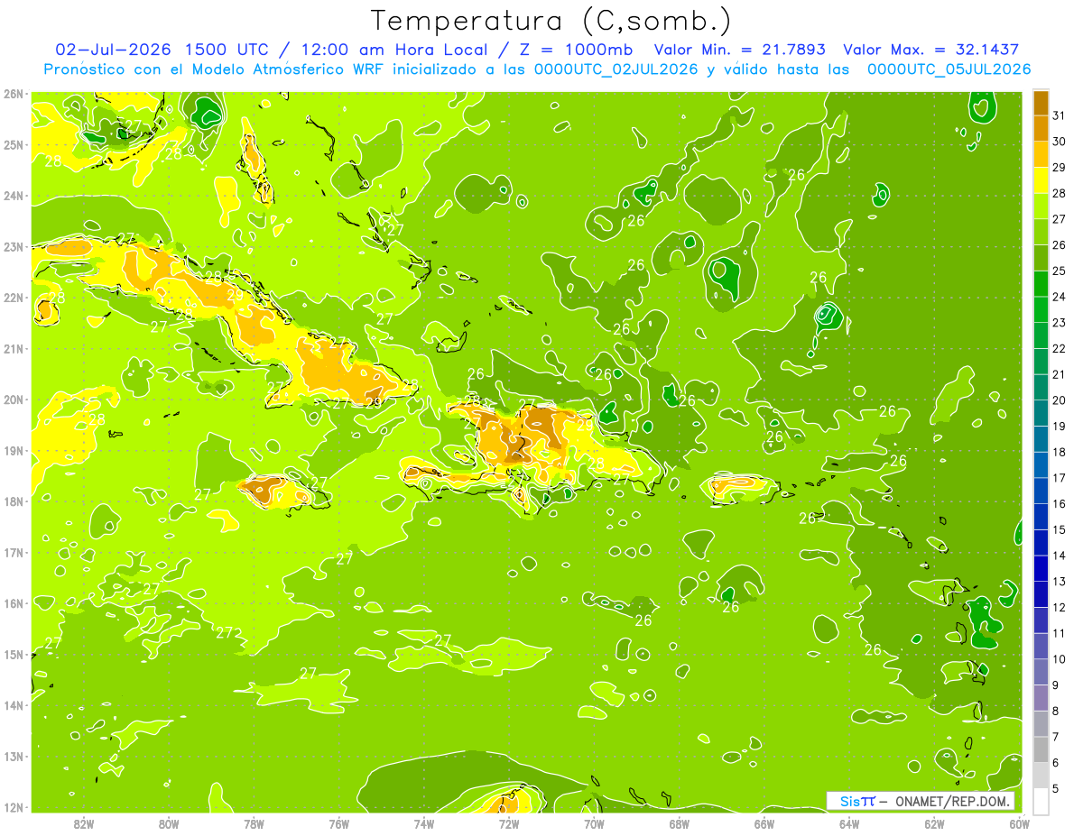Click the "21N" latitude axis label
Image resolution: width=1083 pixels, height=836 pixels.
point(13,348)
